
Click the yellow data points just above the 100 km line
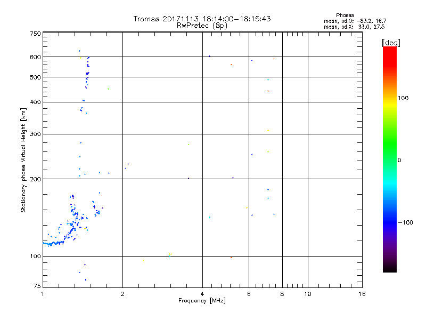170,254
